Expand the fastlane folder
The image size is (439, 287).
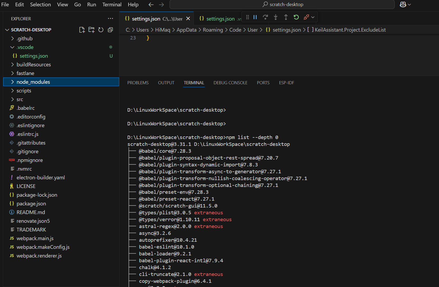point(61,73)
